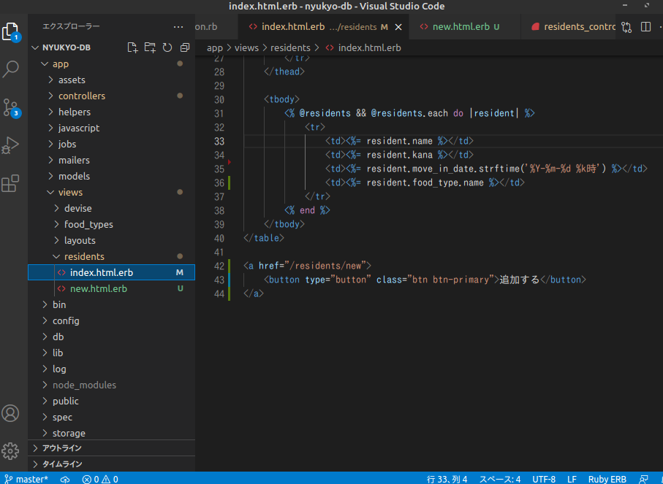Click the New File icon in explorer header
The width and height of the screenshot is (663, 484).
tap(132, 47)
